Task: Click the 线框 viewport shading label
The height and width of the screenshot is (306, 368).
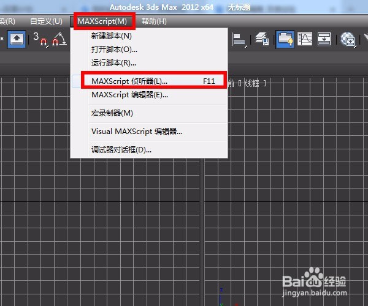Action: pos(251,83)
